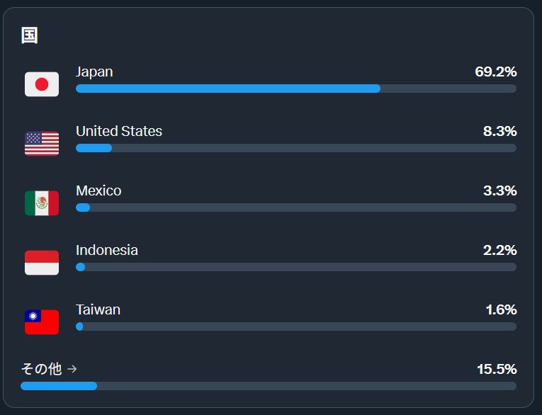Click the 8.3% percentage value

[x=499, y=131]
